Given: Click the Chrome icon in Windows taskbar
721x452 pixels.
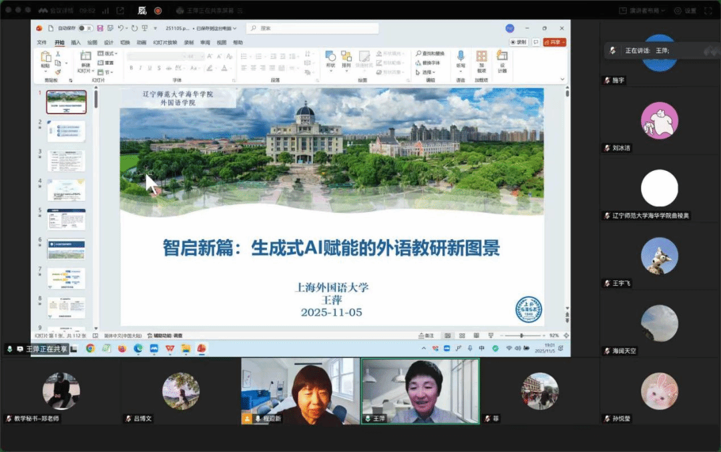Looking at the screenshot, I should coord(90,348).
